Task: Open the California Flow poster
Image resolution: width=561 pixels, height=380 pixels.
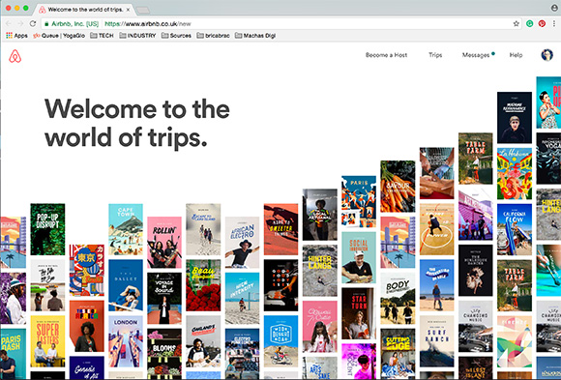Action: point(515,229)
